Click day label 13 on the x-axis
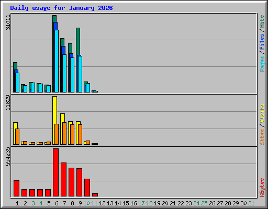 [110, 203]
